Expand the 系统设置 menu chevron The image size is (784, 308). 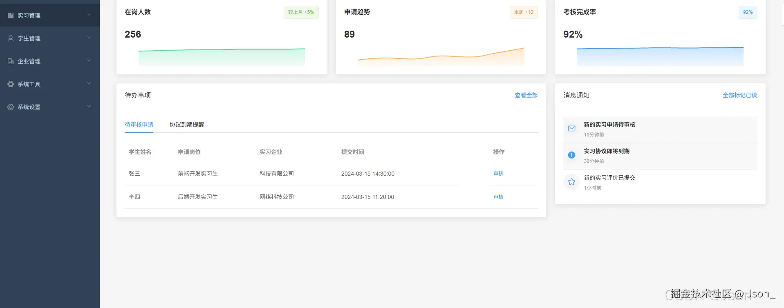pos(89,107)
